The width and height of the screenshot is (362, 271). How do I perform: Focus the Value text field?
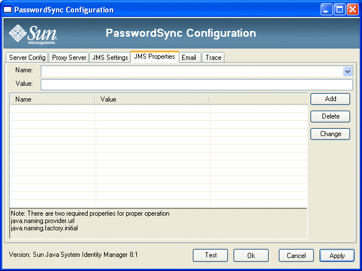click(x=197, y=85)
